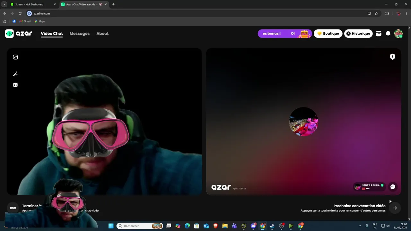
Task: Select the Azar Chat Vidéo browser tab
Action: (84, 4)
